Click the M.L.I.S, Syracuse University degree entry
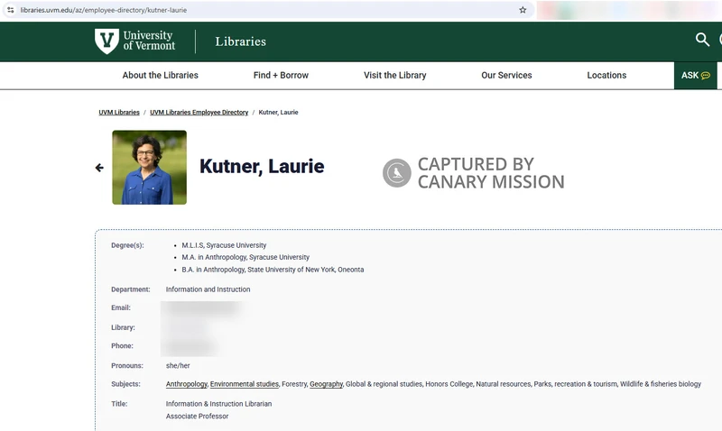 tap(224, 245)
